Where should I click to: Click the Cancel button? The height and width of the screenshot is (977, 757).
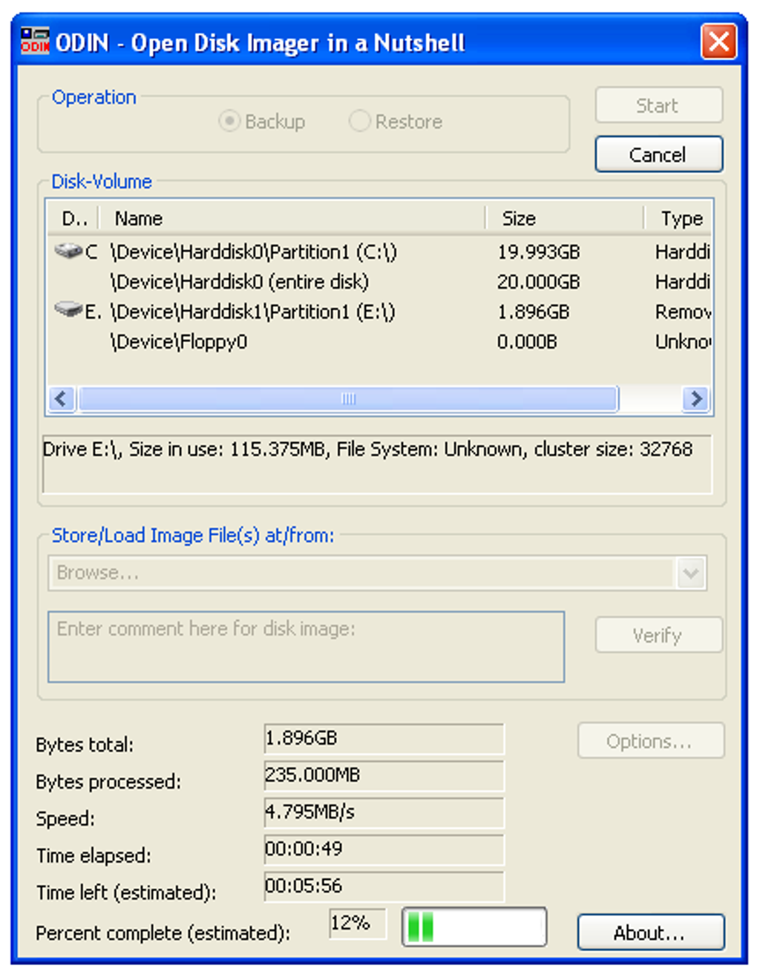[x=658, y=154]
